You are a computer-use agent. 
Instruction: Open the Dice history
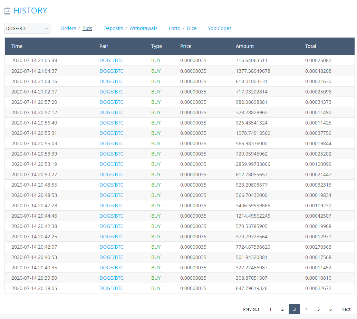point(192,28)
